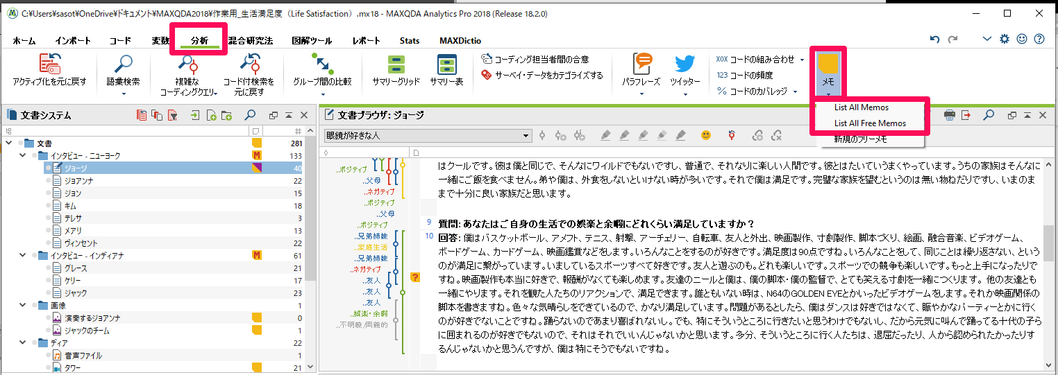Click Export icon in Document Browser header
1058x375 pixels.
tap(966, 115)
